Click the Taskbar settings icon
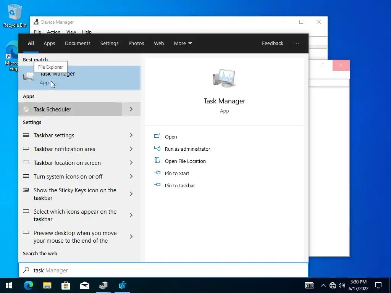This screenshot has height=293, width=391. pyautogui.click(x=26, y=135)
